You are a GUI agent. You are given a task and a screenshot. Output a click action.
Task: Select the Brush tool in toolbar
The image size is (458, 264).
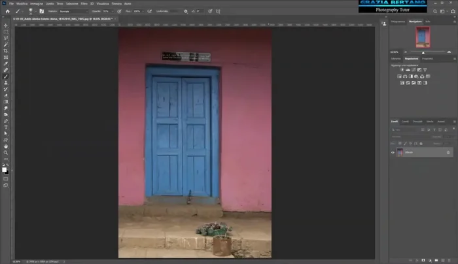[5, 76]
